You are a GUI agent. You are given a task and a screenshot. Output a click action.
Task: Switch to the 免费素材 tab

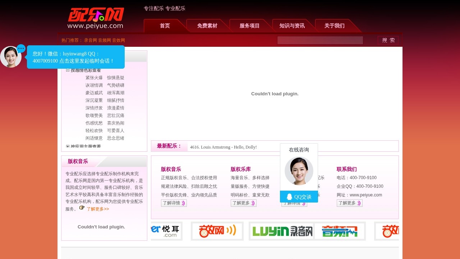click(207, 26)
